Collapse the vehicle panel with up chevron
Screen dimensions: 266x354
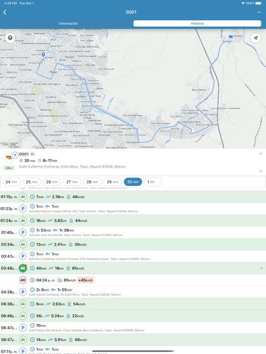coord(261,154)
